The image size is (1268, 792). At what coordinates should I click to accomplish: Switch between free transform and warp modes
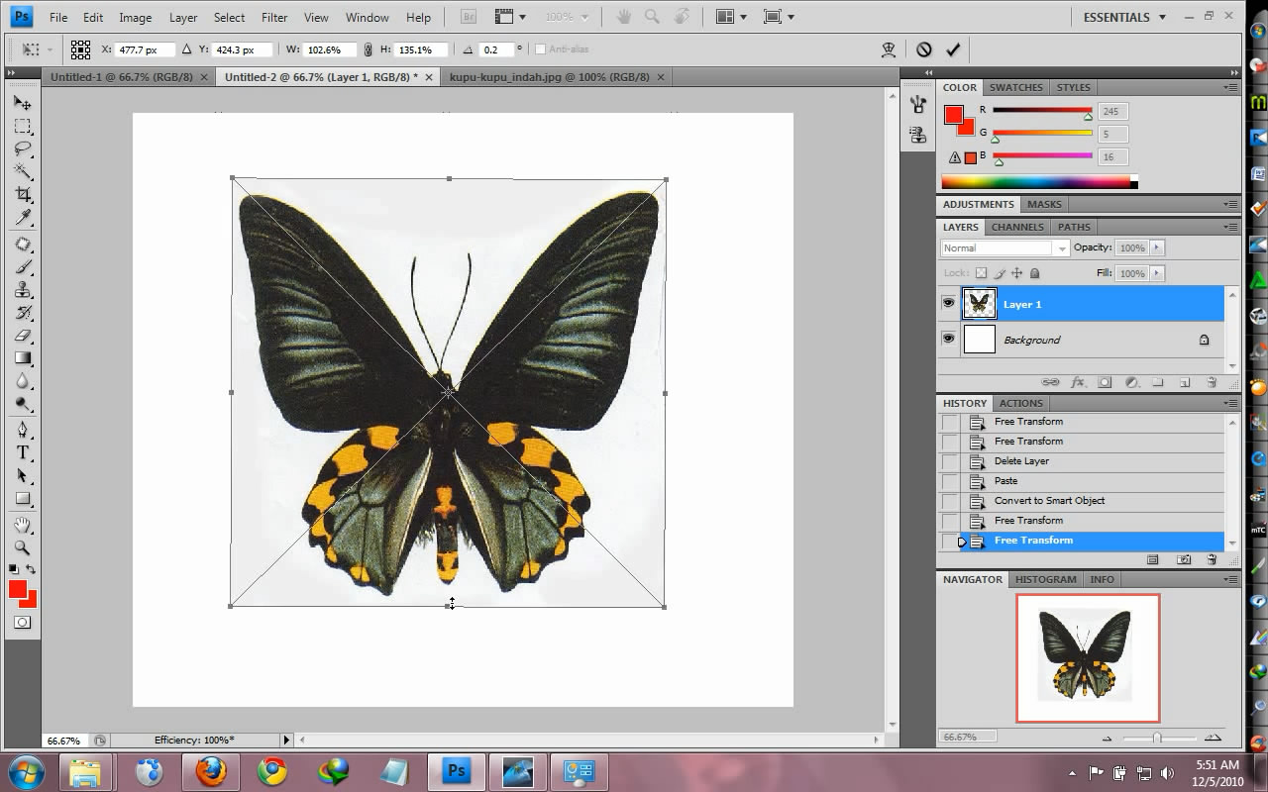point(889,49)
